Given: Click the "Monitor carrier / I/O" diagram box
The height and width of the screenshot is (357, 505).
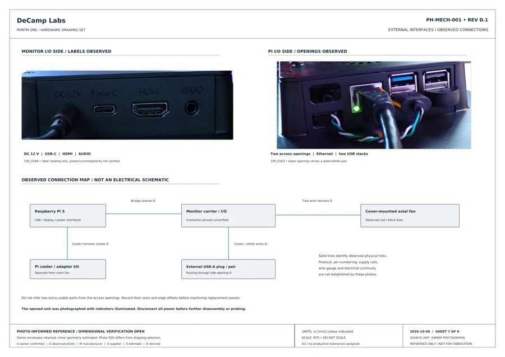Looking at the screenshot, I should pyautogui.click(x=228, y=215).
